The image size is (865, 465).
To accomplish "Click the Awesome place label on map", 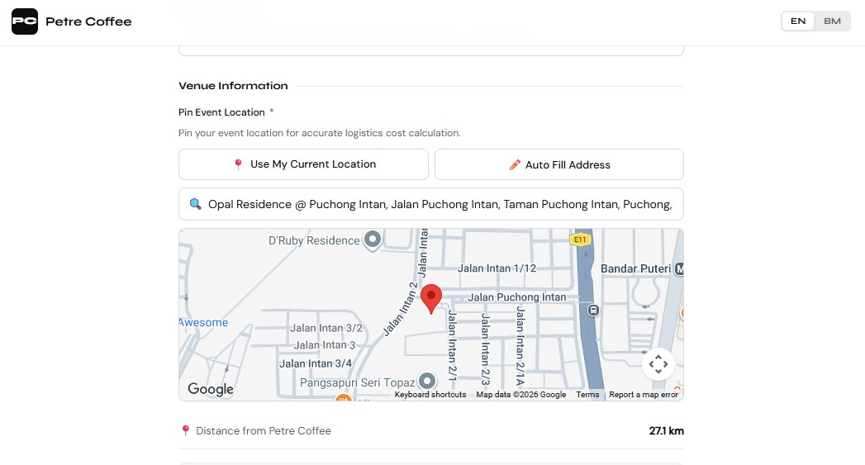I will tap(203, 323).
